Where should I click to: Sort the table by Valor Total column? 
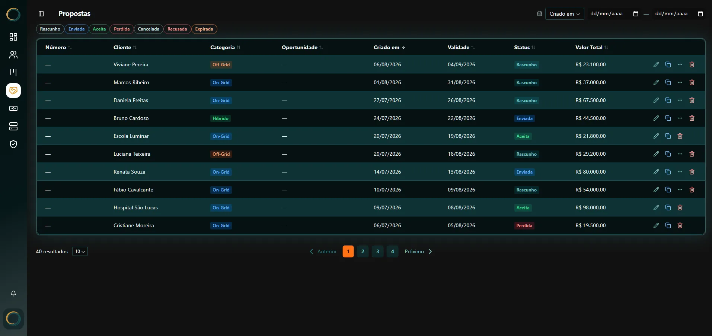coord(592,47)
